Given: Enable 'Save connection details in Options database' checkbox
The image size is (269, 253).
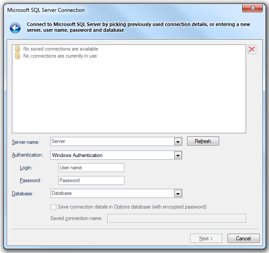Looking at the screenshot, I should click(x=53, y=207).
